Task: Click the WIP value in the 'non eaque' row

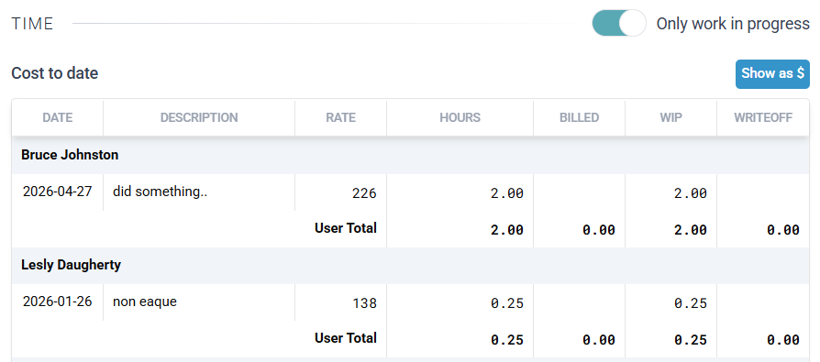Action: (x=691, y=303)
